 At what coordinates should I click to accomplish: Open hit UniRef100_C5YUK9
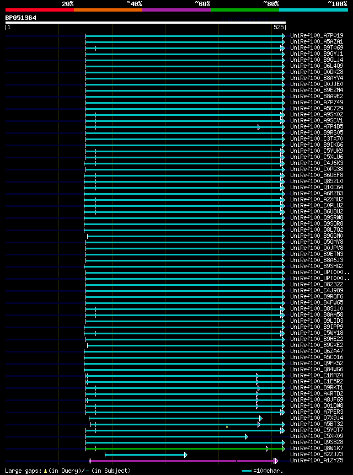coord(317,151)
